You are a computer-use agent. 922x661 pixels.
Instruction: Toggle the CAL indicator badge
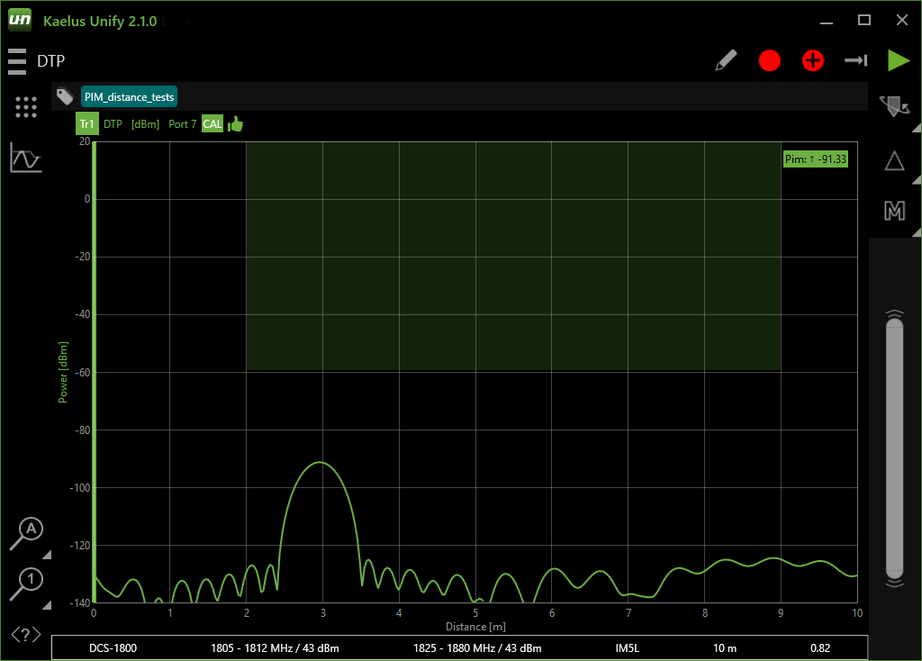click(212, 123)
